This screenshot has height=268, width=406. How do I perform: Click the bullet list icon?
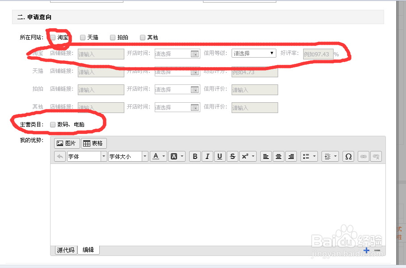[x=306, y=156]
